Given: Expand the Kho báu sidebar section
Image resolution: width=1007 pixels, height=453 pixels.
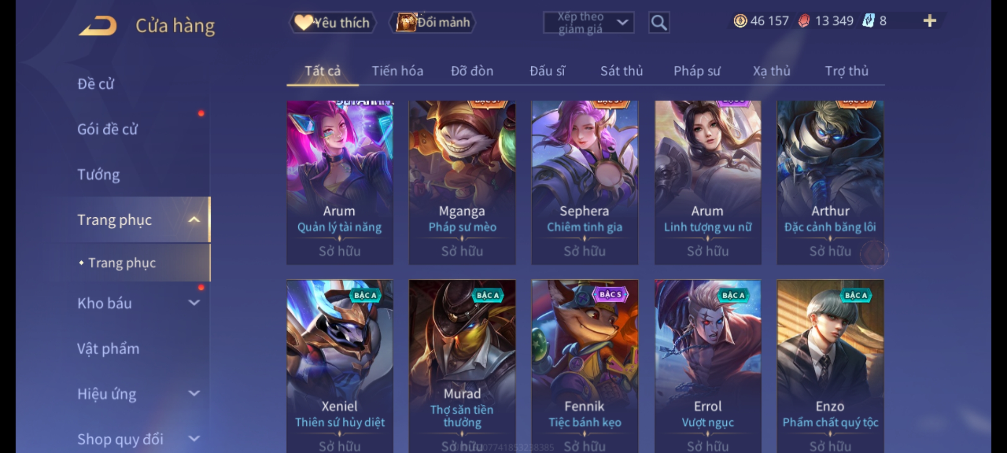Looking at the screenshot, I should coord(194,303).
